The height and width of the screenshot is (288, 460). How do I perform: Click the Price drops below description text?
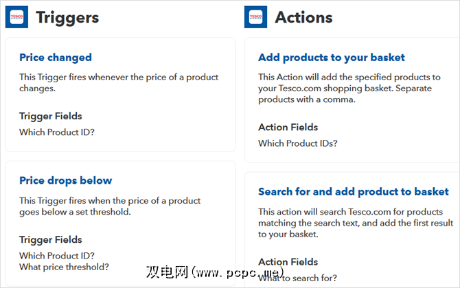(x=110, y=206)
